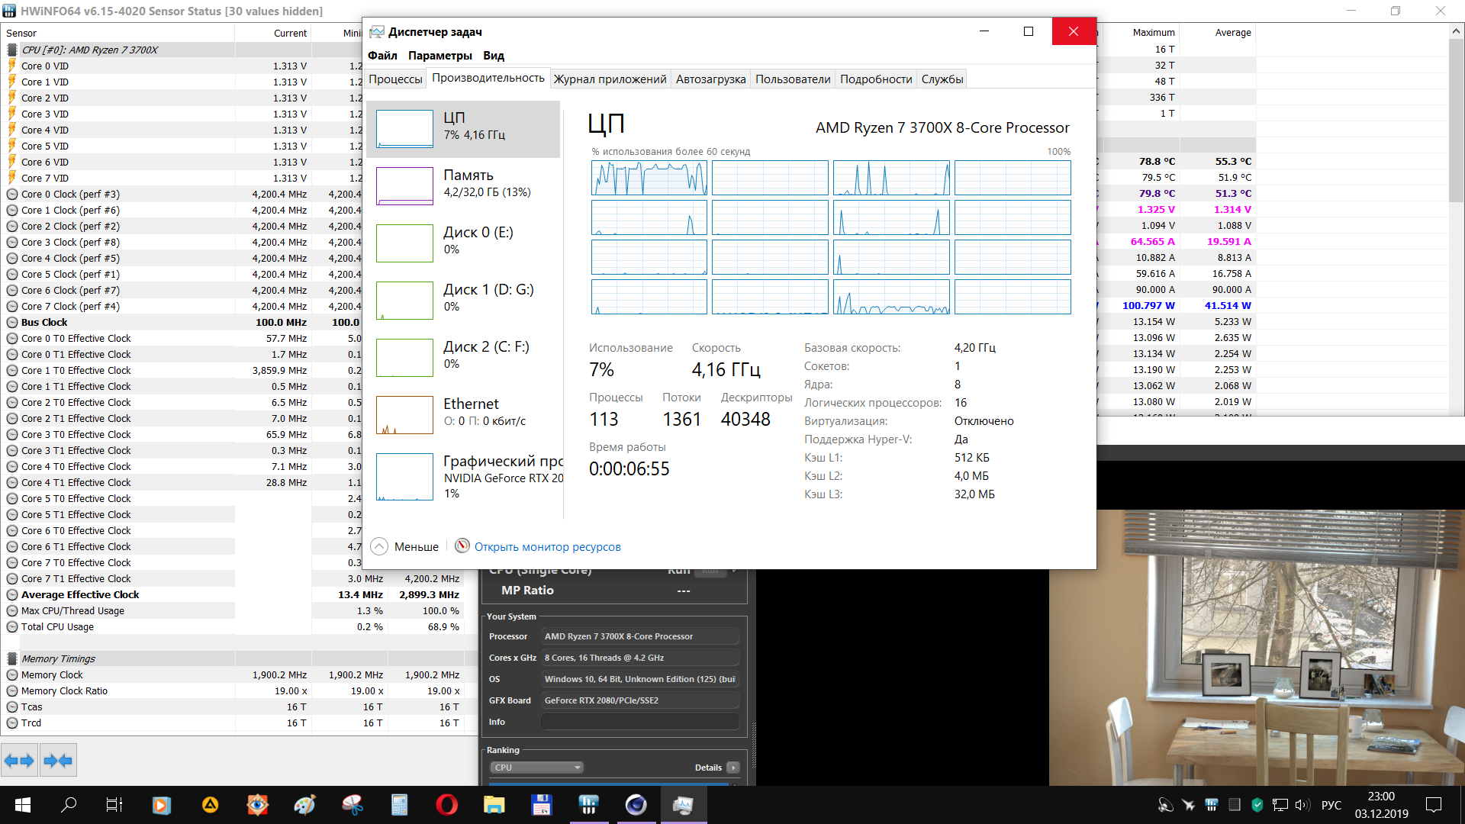Click Kaspersky green shield tray icon
The image size is (1465, 824).
click(x=1257, y=805)
